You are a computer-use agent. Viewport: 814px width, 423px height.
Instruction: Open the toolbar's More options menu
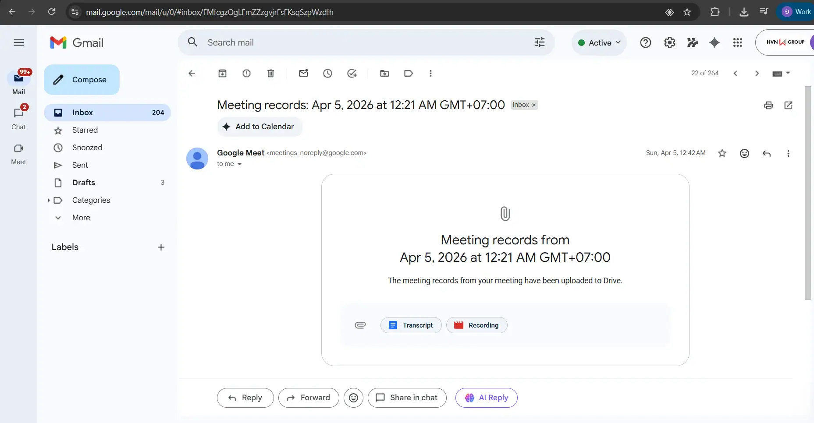430,74
